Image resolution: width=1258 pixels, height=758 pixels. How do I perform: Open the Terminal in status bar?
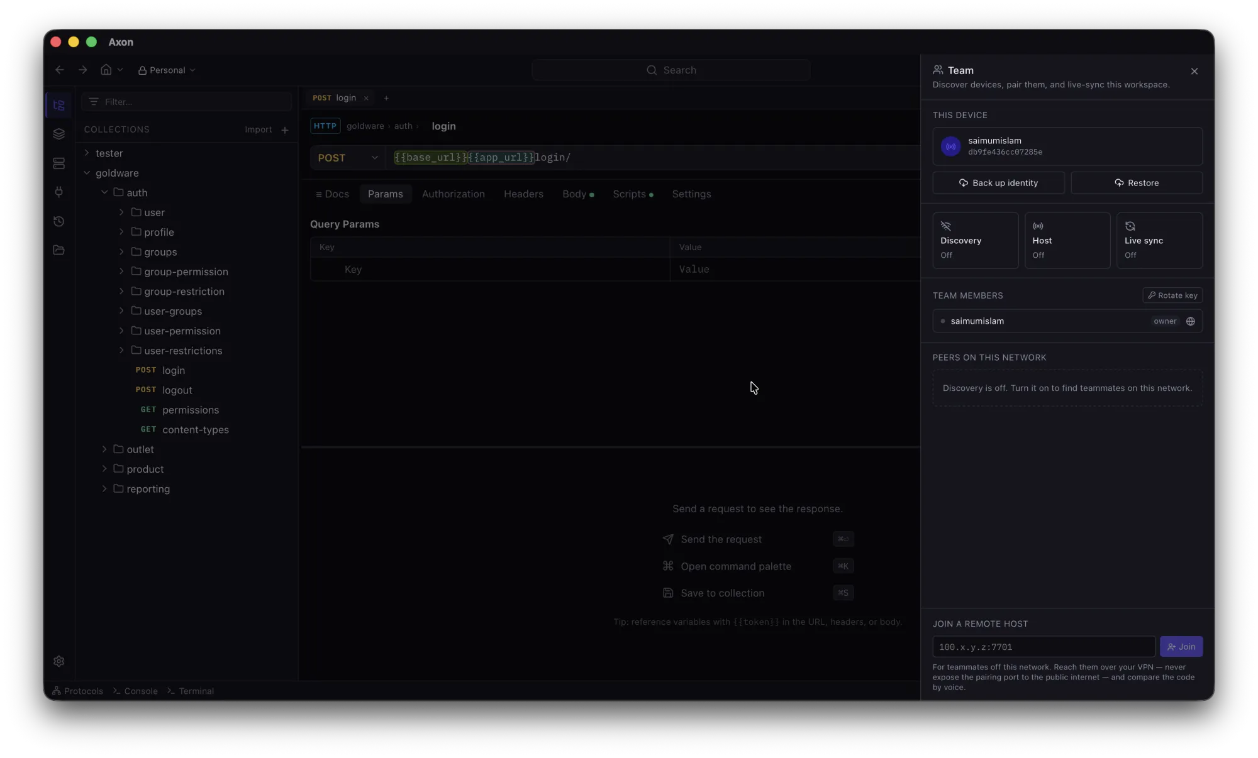tap(191, 691)
